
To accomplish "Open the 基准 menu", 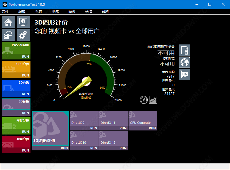I will click(89, 12).
